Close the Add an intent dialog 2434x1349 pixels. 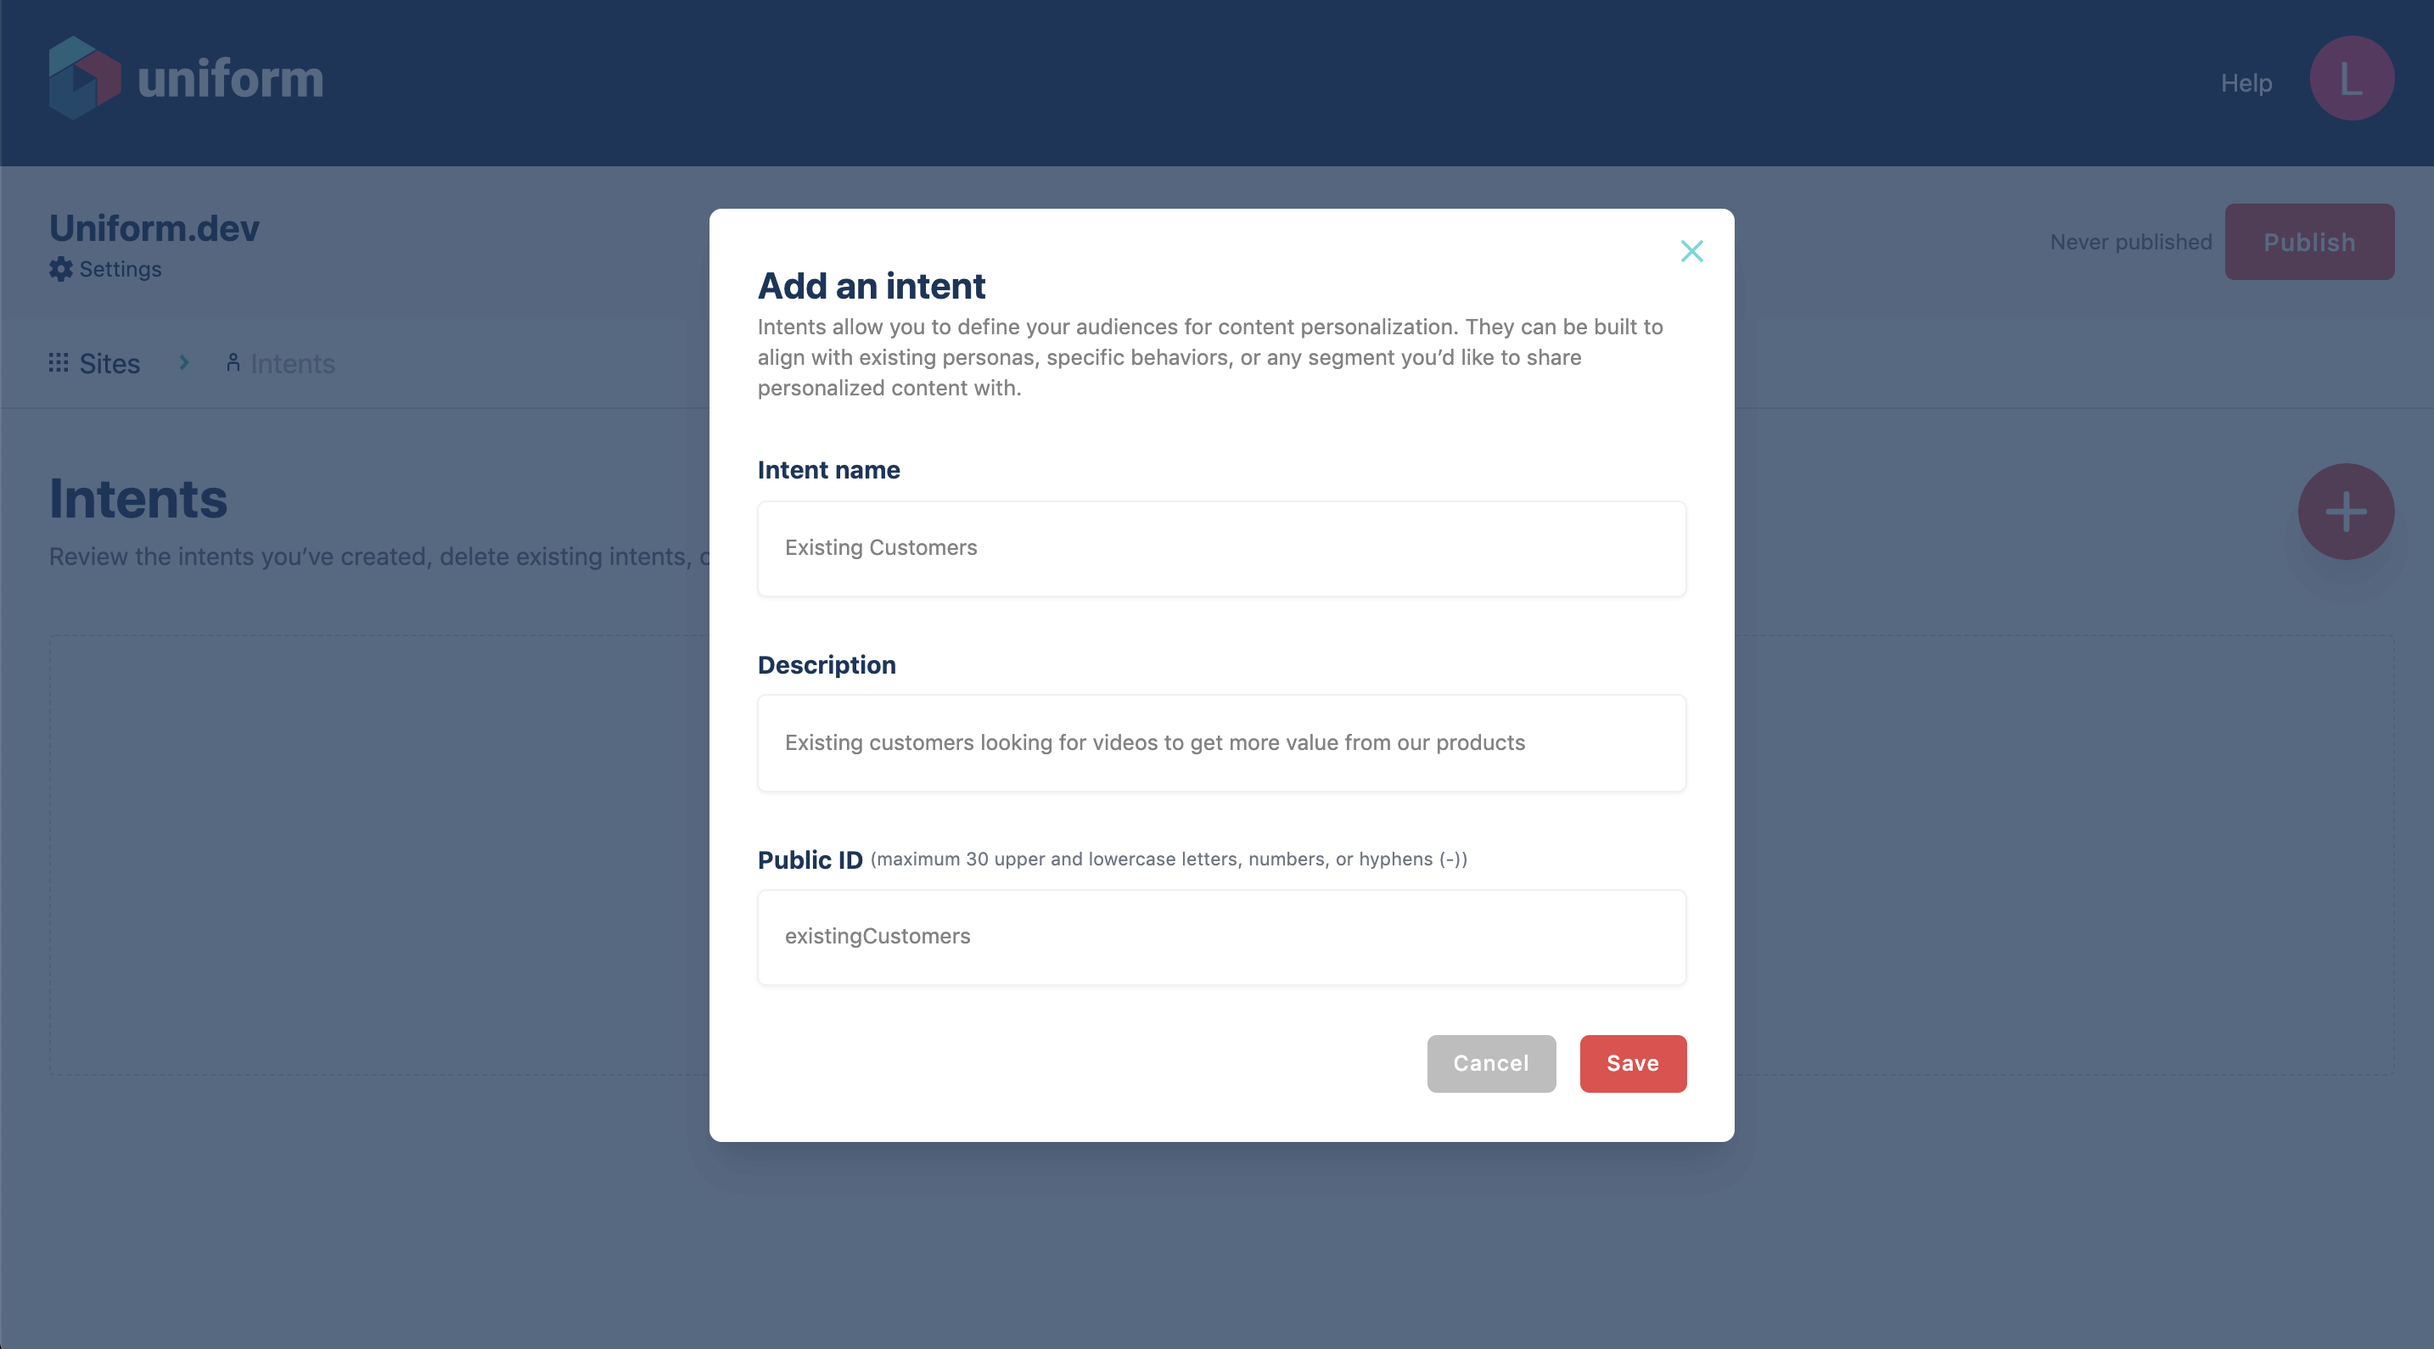coord(1691,250)
